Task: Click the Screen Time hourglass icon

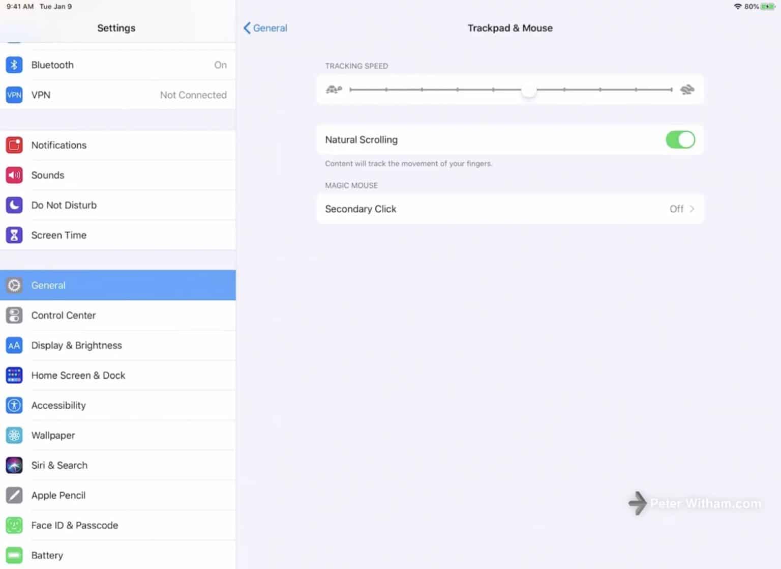Action: pos(14,235)
